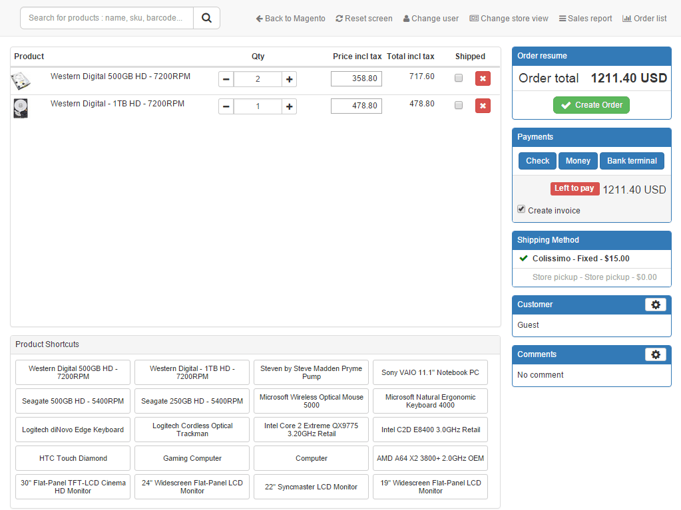
Task: Select Store pickup $0.00 shipping
Action: pos(592,277)
